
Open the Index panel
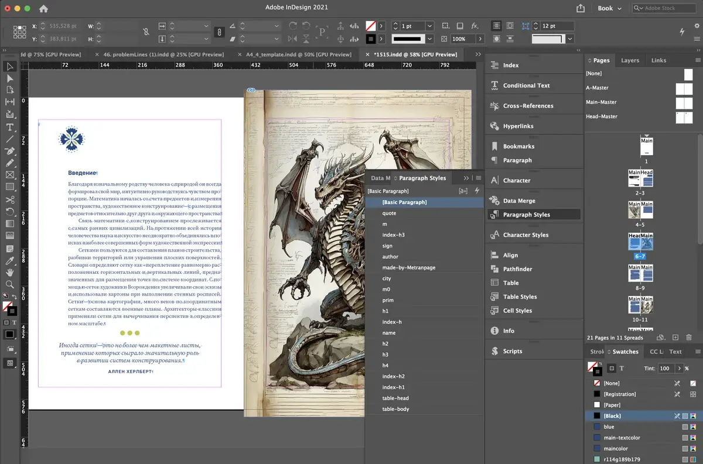511,66
